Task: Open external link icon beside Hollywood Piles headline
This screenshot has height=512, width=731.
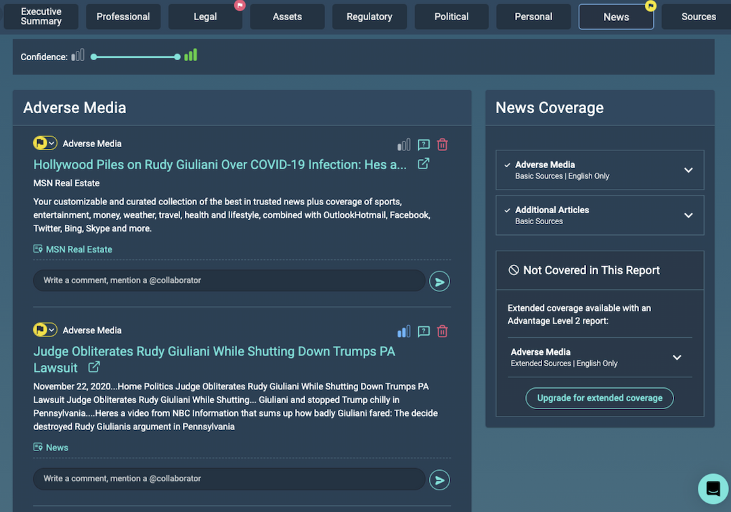Action: (x=423, y=164)
